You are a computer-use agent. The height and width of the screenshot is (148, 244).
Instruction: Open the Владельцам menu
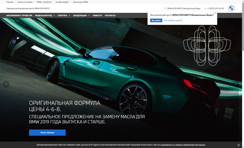(80, 15)
